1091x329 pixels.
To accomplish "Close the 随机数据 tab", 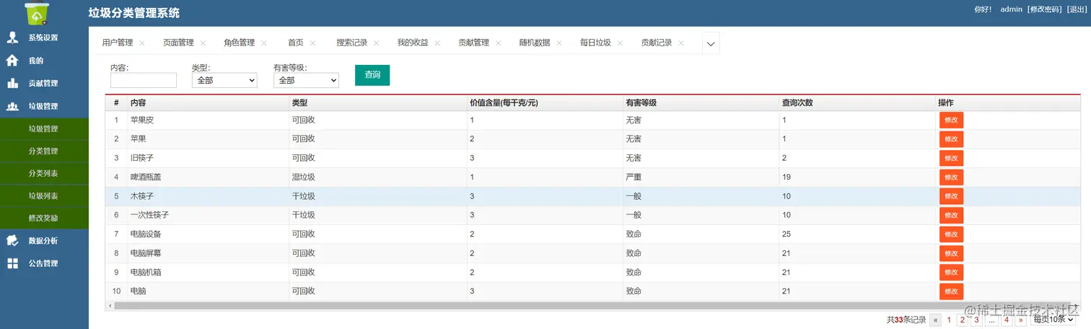I will [559, 43].
